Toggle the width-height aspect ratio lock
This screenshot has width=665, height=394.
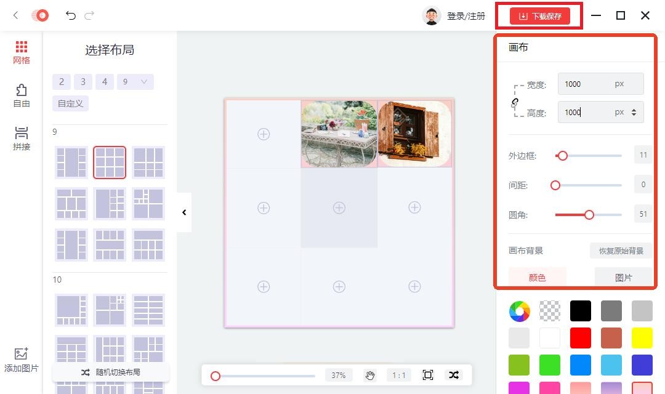coord(515,103)
